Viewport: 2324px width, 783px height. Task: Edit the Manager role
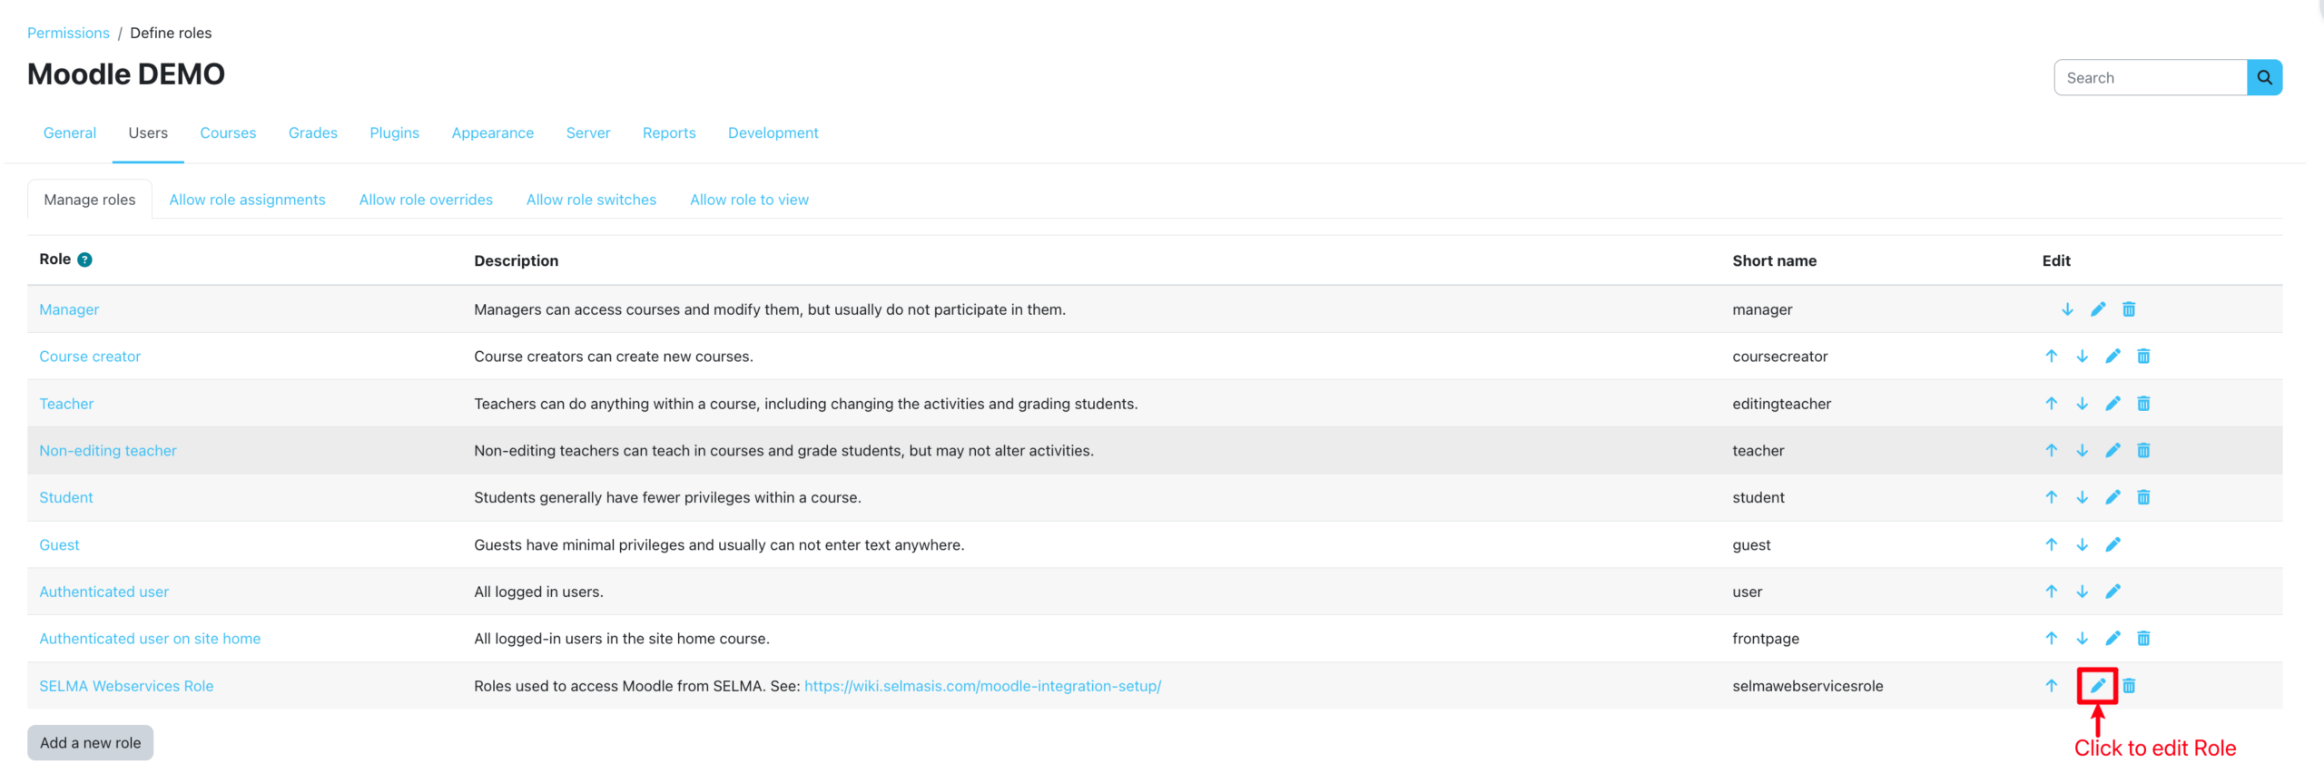coord(2098,309)
